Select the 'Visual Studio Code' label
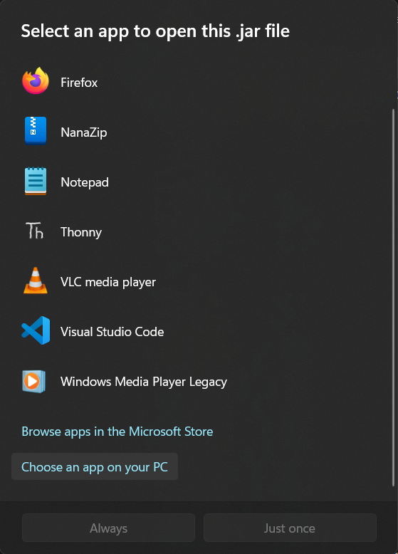The height and width of the screenshot is (554, 398). click(x=112, y=332)
